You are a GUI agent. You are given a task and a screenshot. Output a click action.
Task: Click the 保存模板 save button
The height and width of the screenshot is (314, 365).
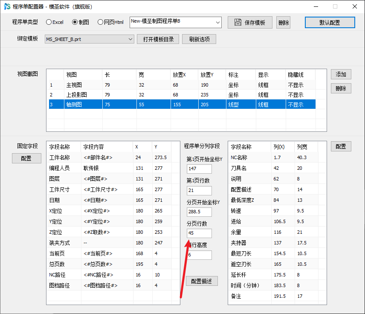250,22
